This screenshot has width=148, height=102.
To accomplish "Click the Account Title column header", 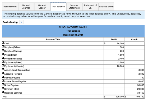I will point(53,40).
